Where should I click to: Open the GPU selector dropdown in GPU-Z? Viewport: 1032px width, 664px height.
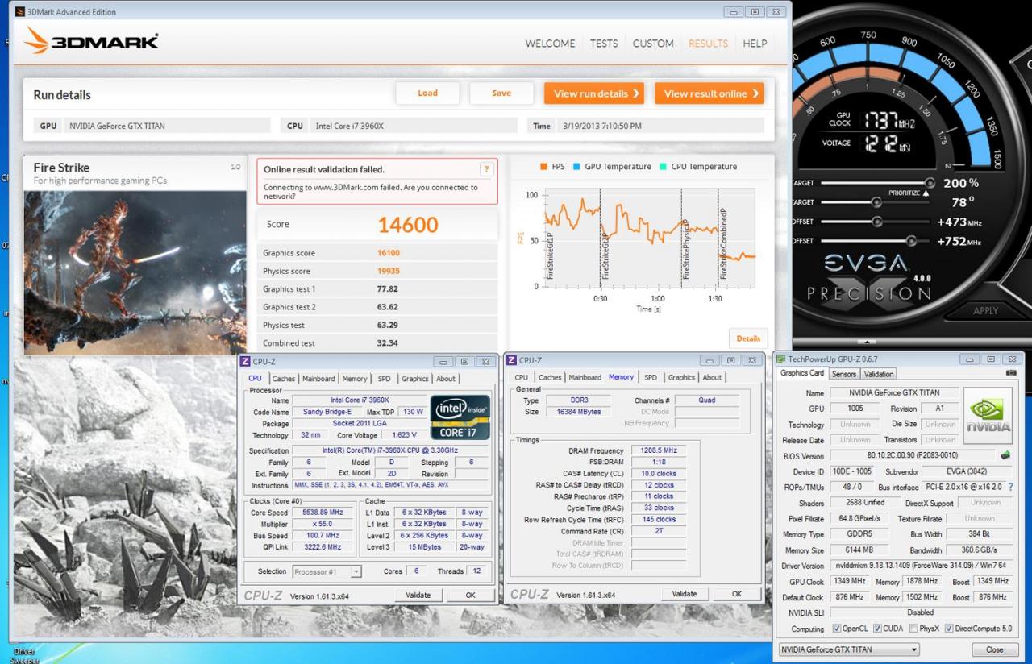click(849, 649)
